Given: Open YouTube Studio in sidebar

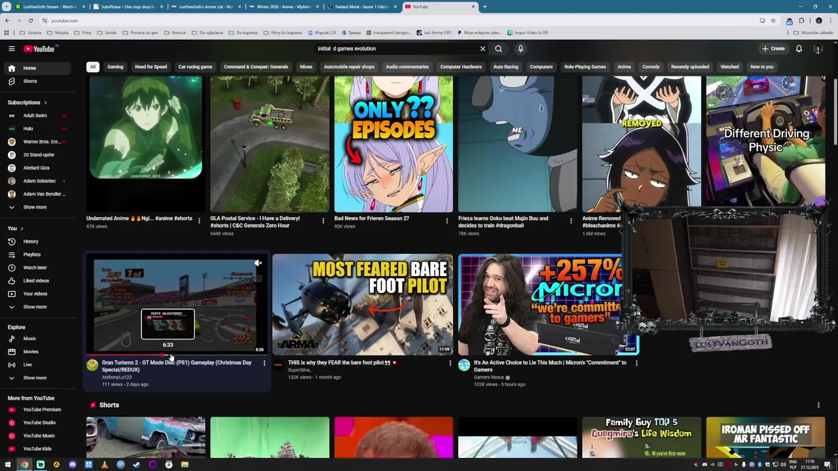Looking at the screenshot, I should [37, 423].
